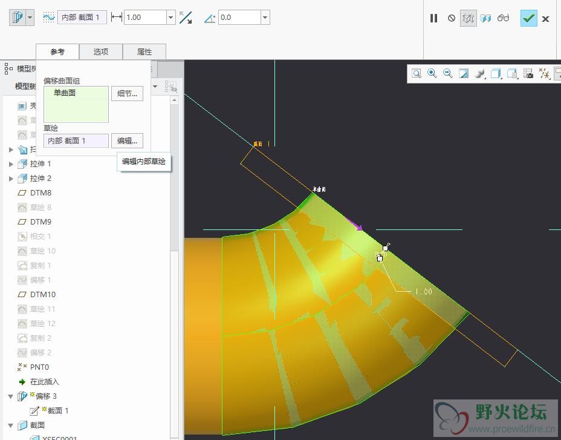This screenshot has height=440, width=561.
Task: Select the offset type icon in dashboard
Action: (18, 17)
